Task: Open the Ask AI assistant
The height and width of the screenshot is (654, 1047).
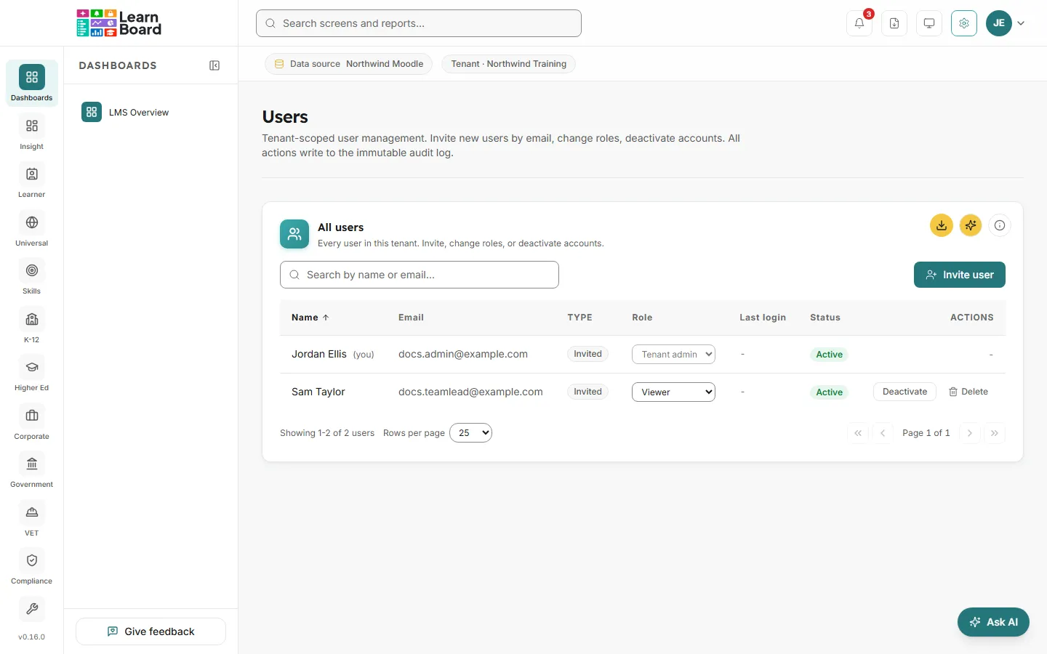Action: [x=993, y=622]
